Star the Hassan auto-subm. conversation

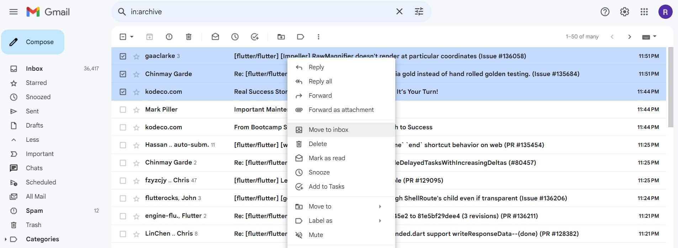[136, 145]
